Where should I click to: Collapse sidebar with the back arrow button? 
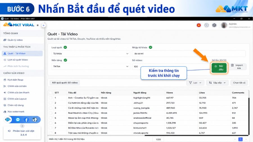click(44, 26)
